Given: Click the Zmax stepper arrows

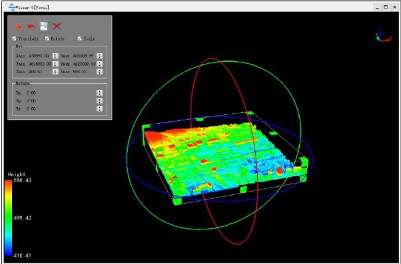Looking at the screenshot, I should (99, 72).
